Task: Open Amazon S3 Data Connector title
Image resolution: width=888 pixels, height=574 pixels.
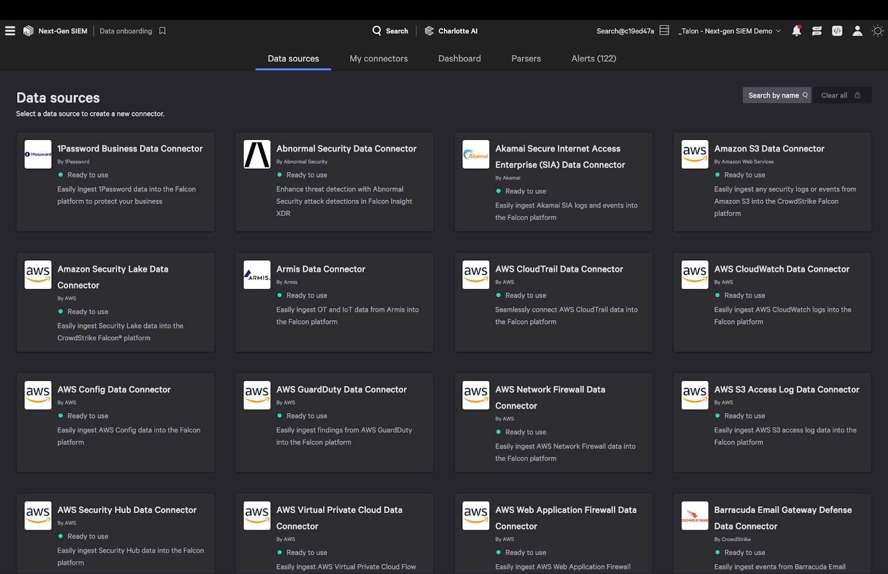Action: pos(769,149)
